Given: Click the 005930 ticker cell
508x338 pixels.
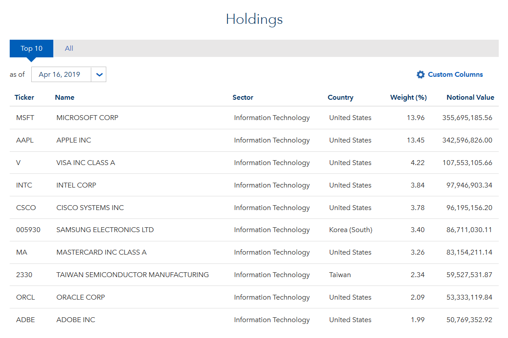Looking at the screenshot, I should 28,230.
